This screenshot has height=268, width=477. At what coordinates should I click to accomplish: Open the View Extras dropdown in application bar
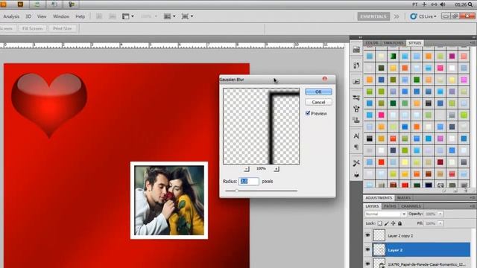click(x=127, y=16)
